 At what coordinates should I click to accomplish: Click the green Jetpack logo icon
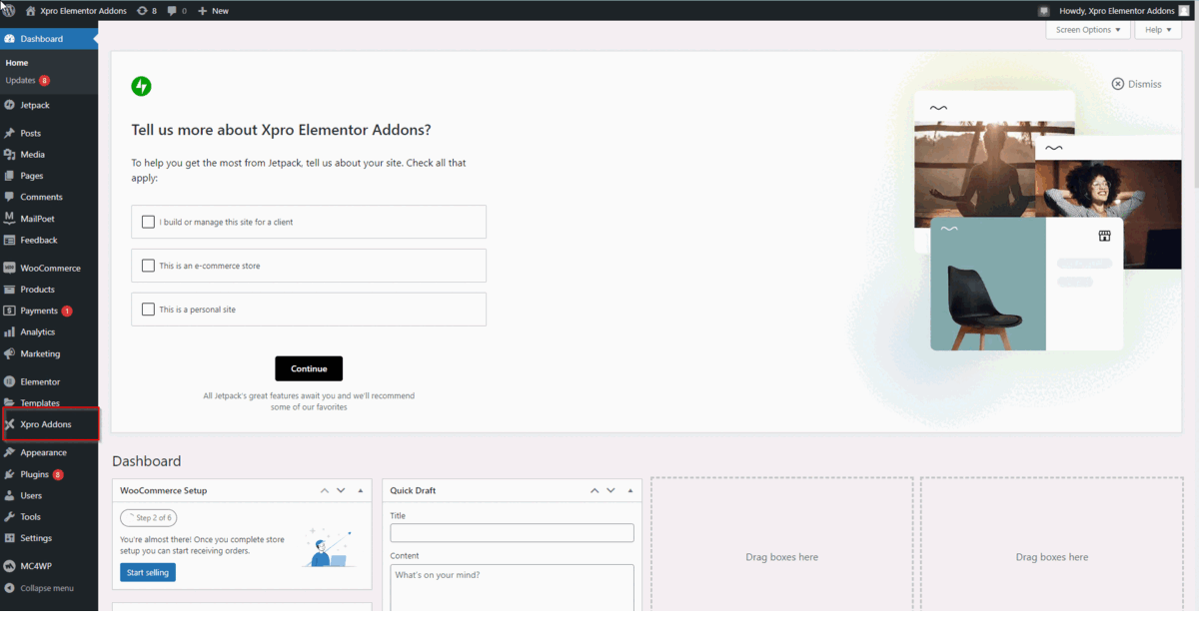(141, 87)
